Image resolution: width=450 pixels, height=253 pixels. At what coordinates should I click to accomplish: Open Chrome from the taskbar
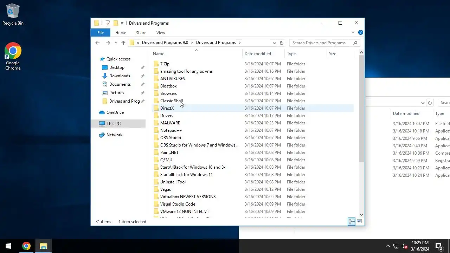tap(26, 246)
